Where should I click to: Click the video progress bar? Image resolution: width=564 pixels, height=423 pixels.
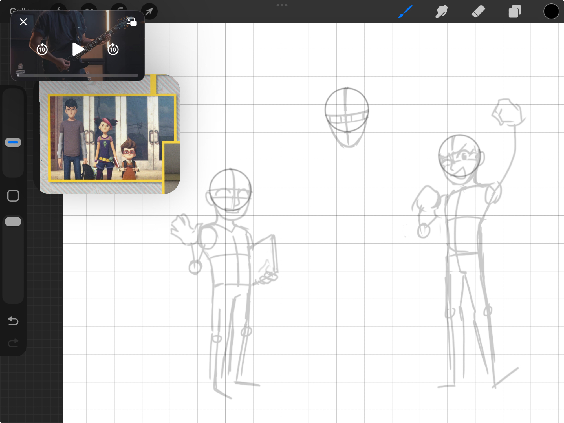click(78, 75)
